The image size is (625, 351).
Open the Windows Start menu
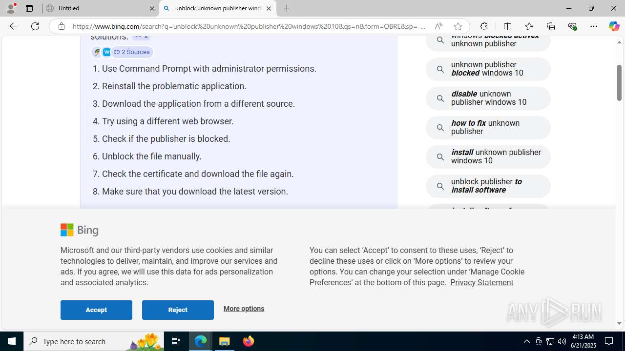point(12,341)
